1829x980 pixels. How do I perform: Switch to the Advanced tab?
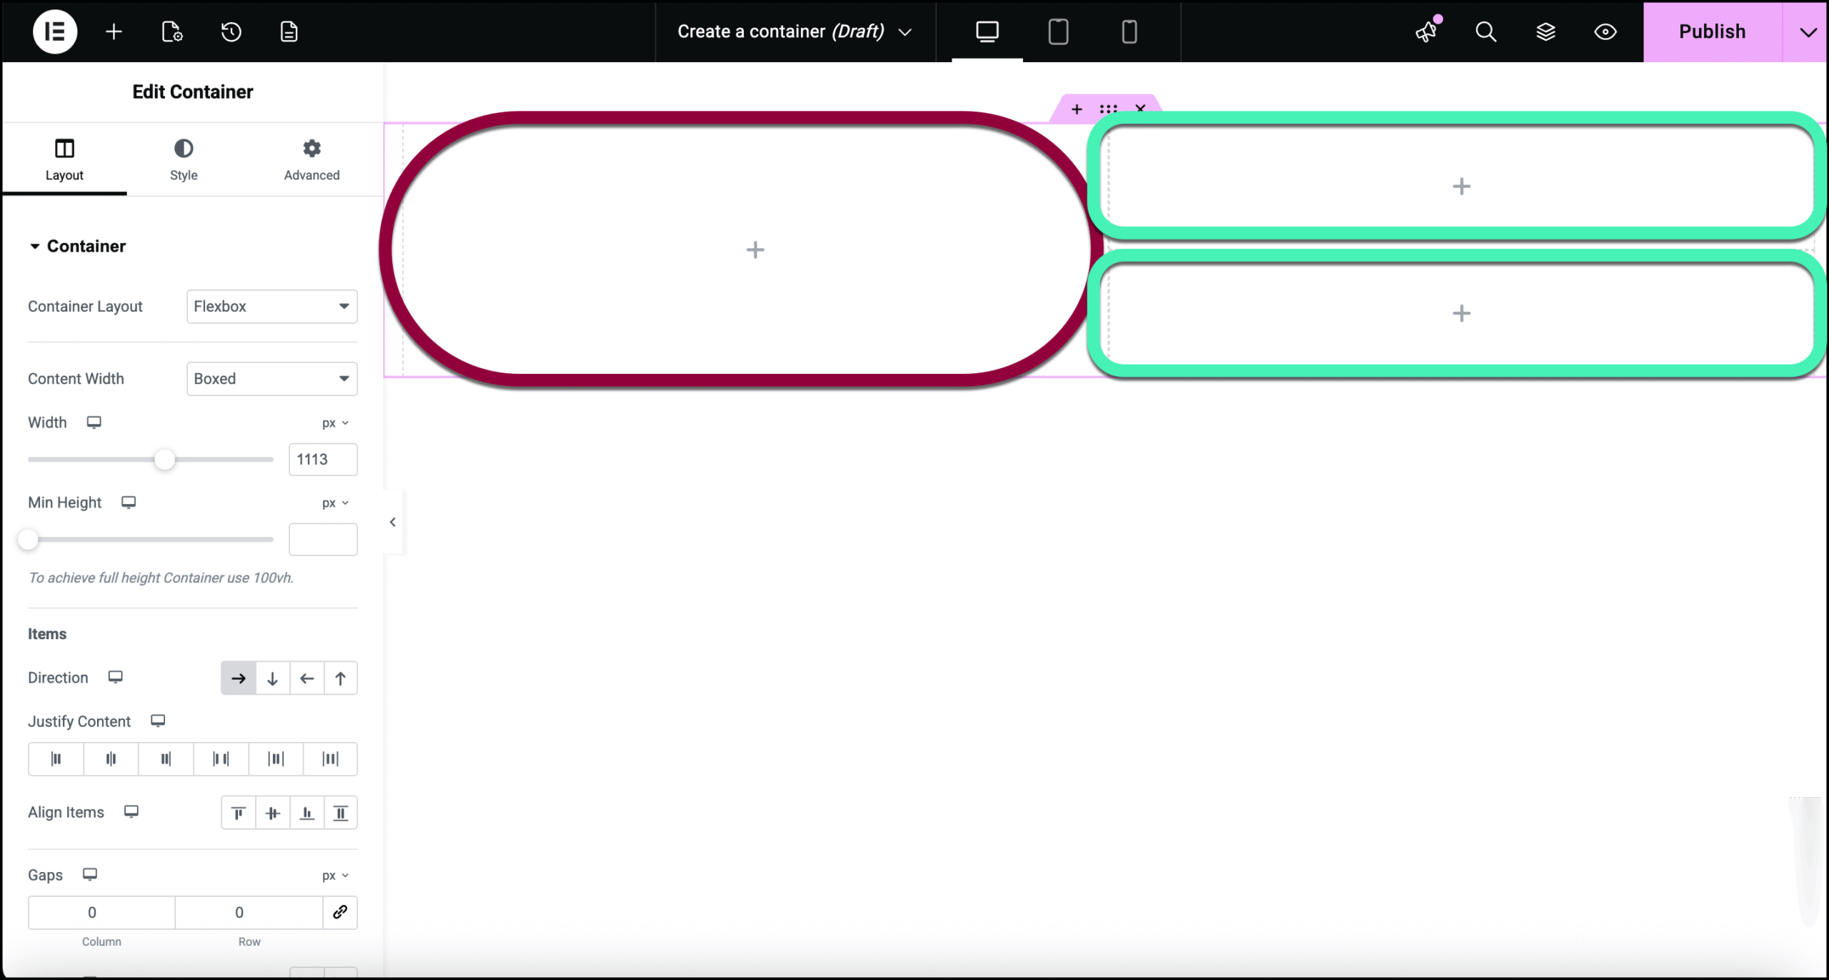pos(312,159)
